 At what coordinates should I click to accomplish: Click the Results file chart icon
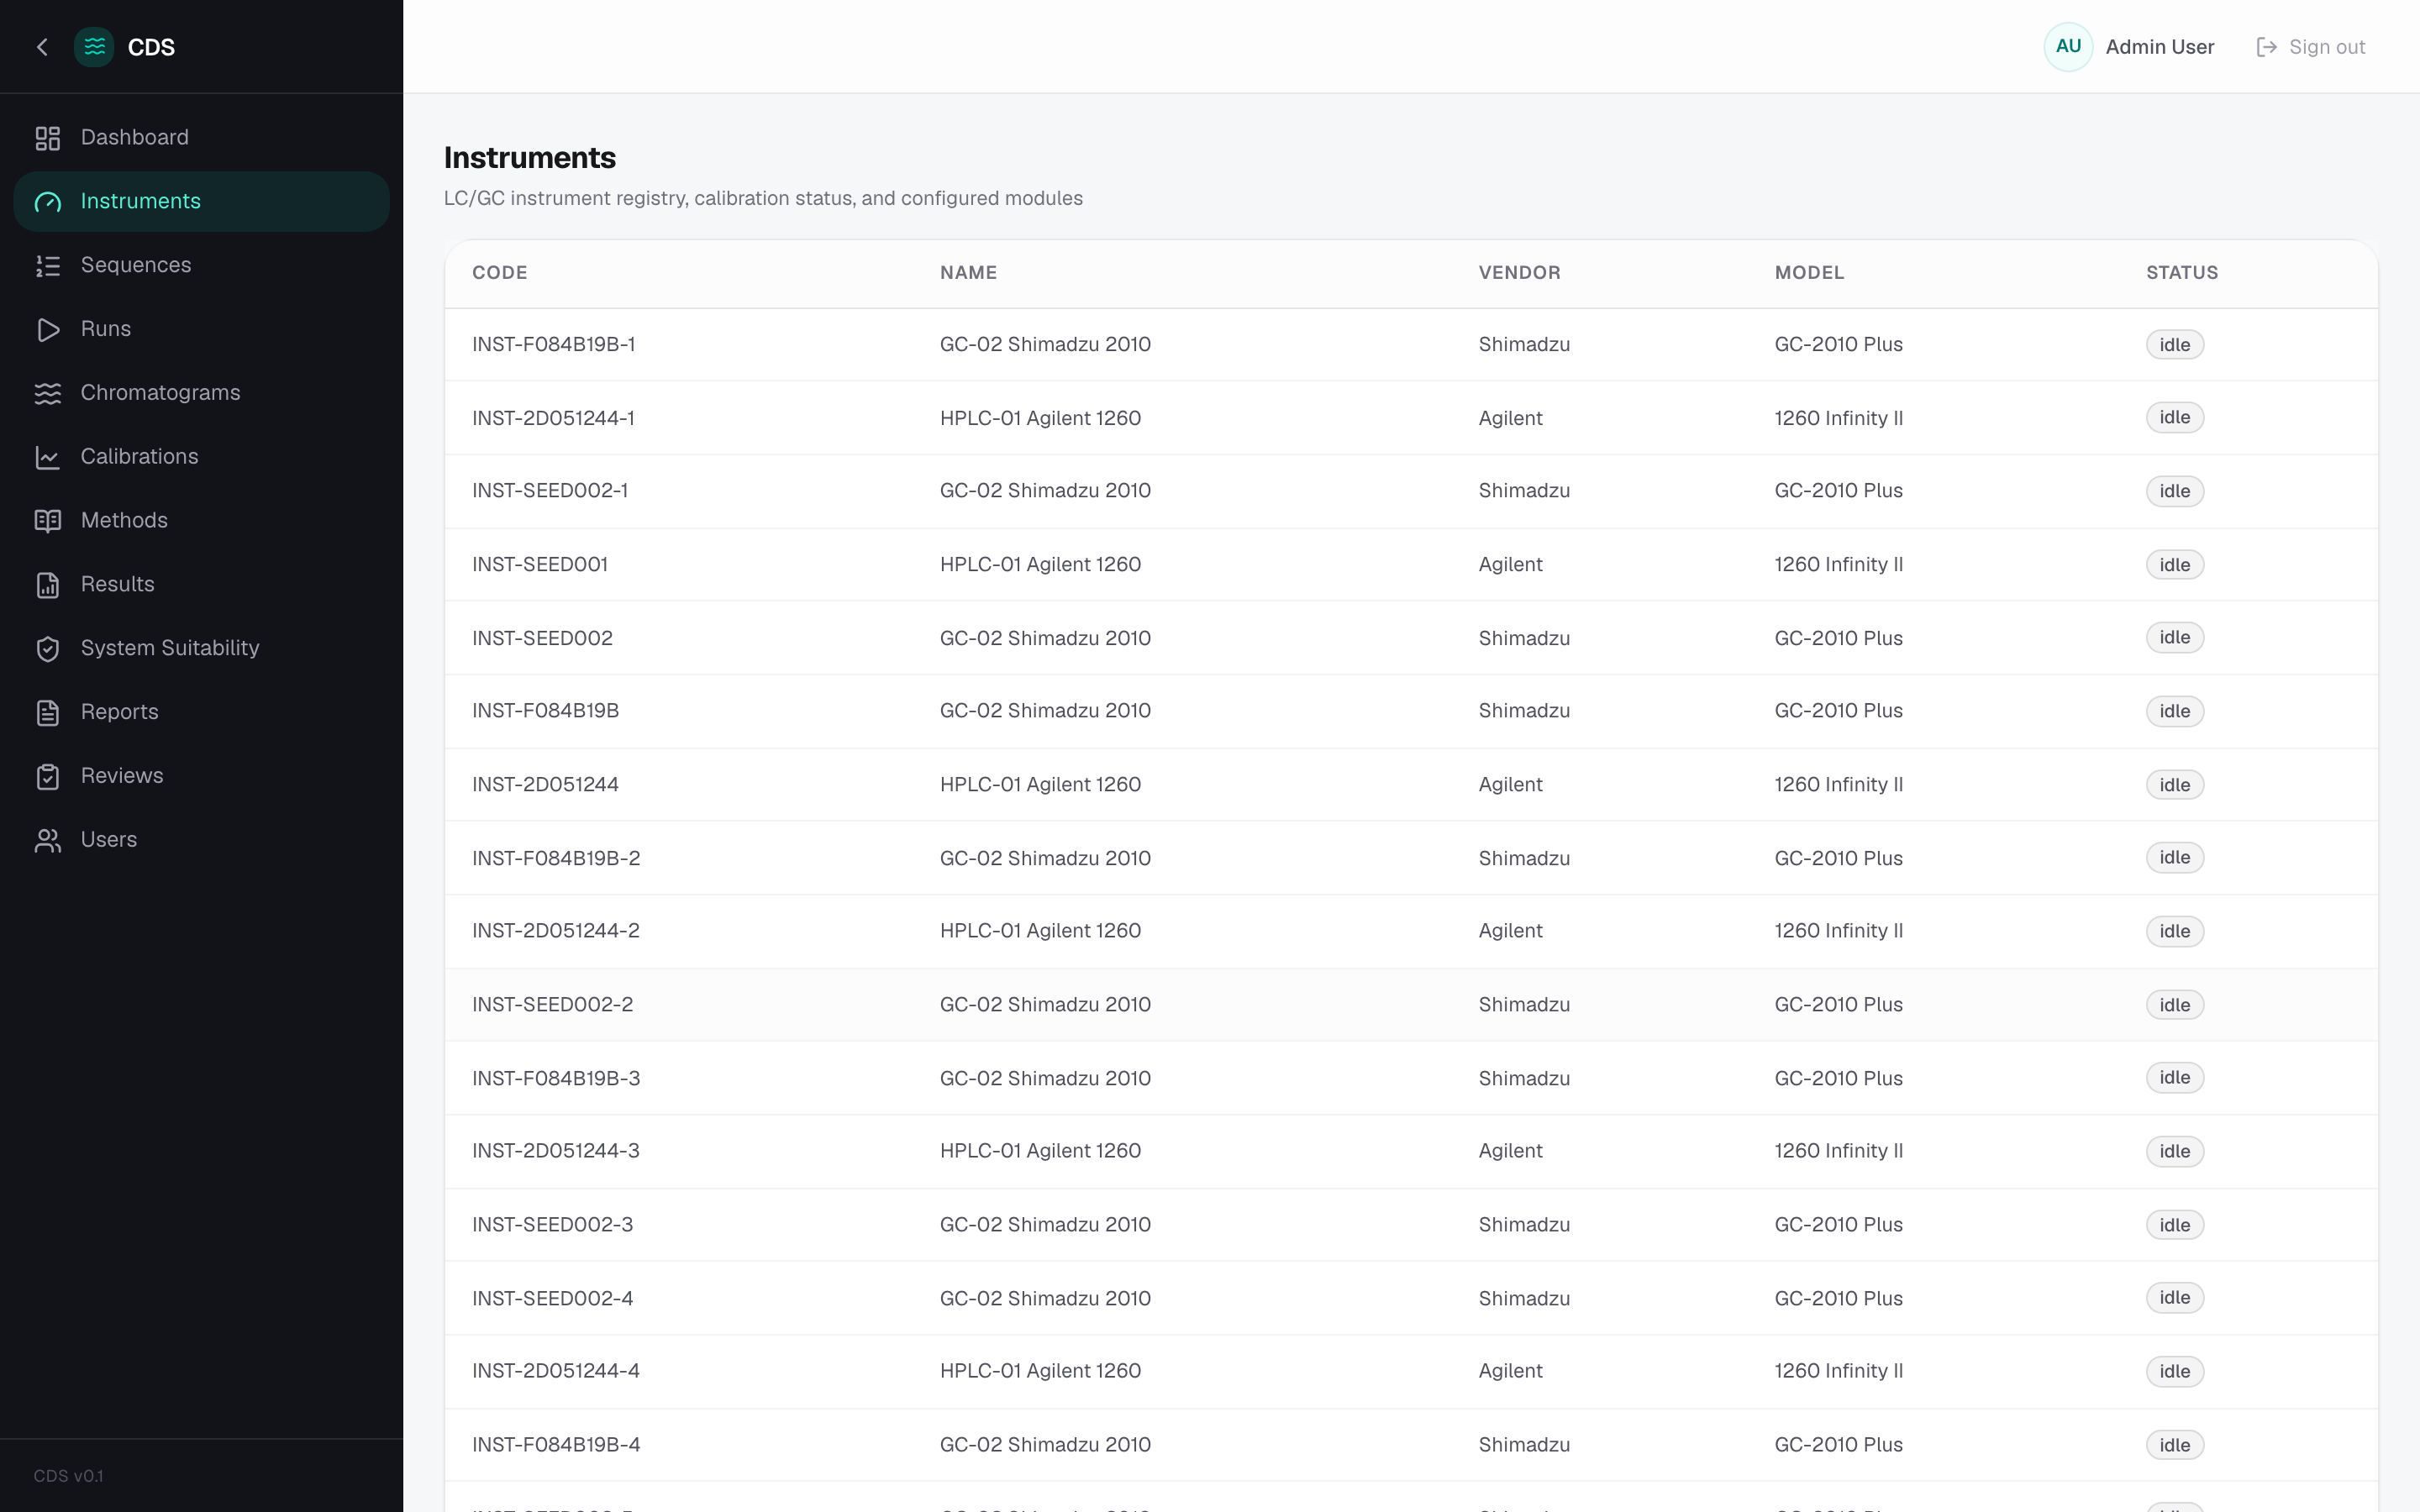(x=48, y=585)
